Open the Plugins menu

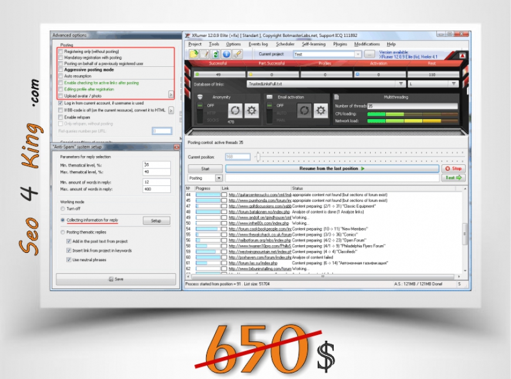point(340,44)
